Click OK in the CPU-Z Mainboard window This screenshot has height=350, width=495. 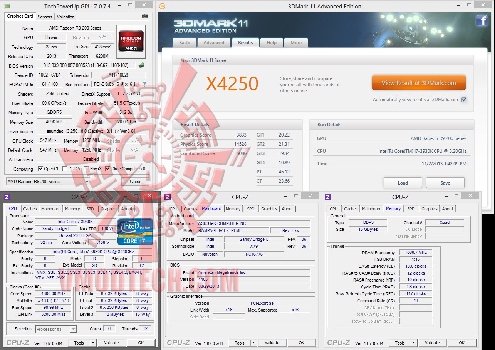[302, 343]
